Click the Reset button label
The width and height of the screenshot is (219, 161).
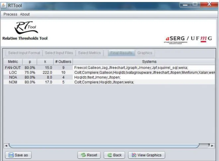click(92, 155)
